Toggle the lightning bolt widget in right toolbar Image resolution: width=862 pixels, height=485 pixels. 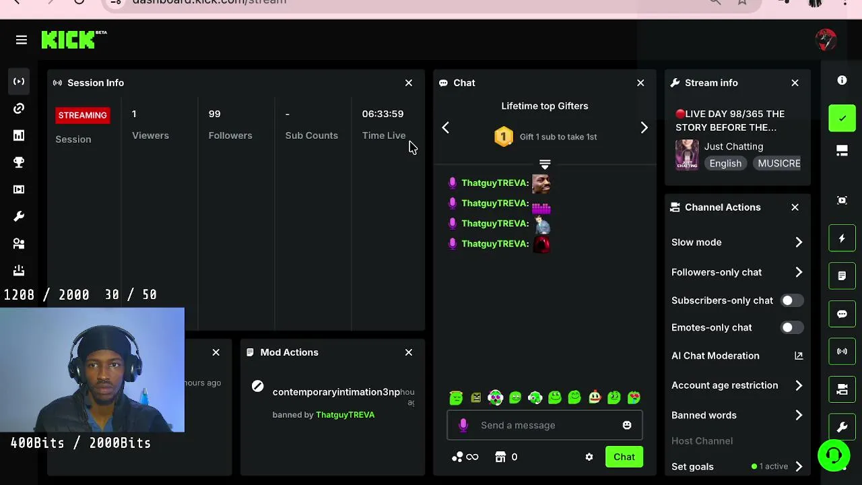pos(842,238)
